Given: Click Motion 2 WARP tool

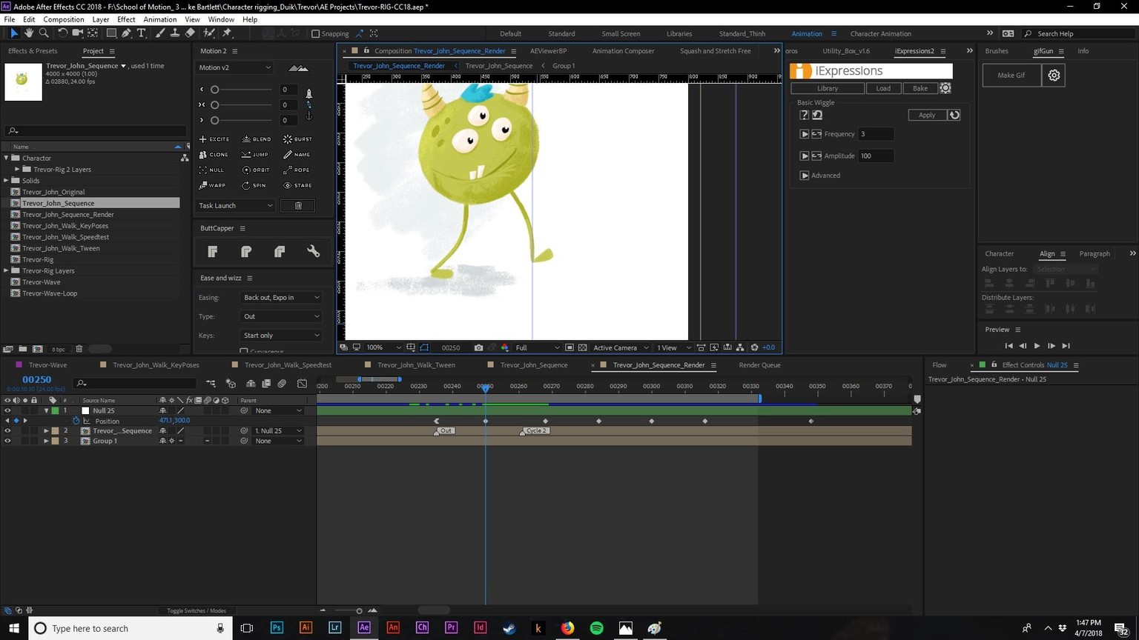Looking at the screenshot, I should (x=212, y=185).
